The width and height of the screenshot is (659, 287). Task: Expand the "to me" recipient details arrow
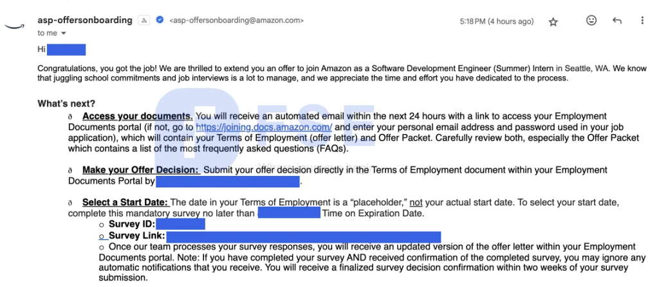coord(64,33)
